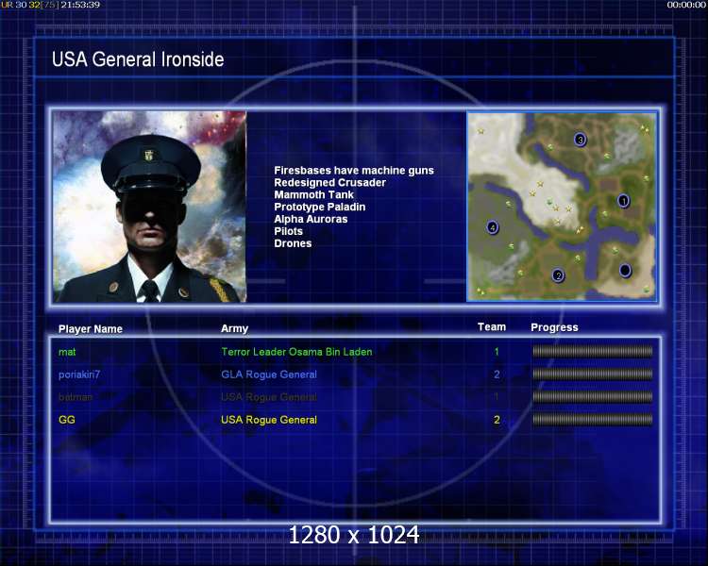Click batman's dimmed USA Rogue General army
The image size is (708, 566).
269,397
